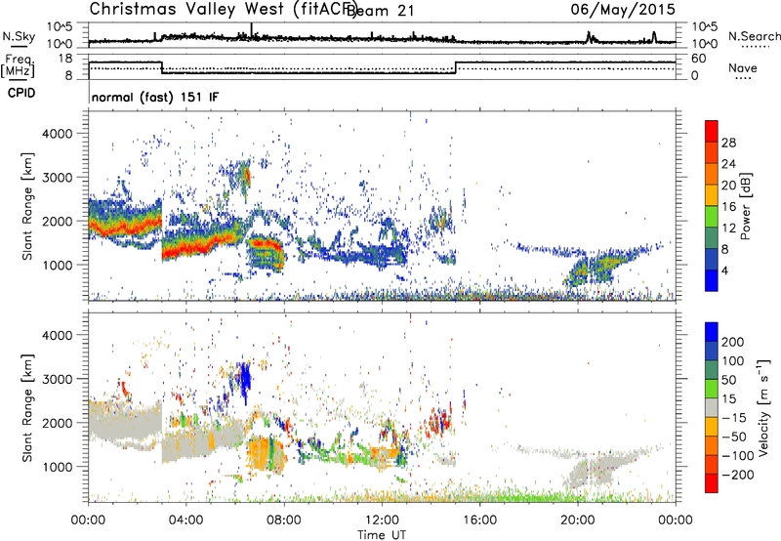Click the blue velocity patch near 3000 km
Image resolution: width=781 pixels, height=541 pixels.
[x=245, y=380]
